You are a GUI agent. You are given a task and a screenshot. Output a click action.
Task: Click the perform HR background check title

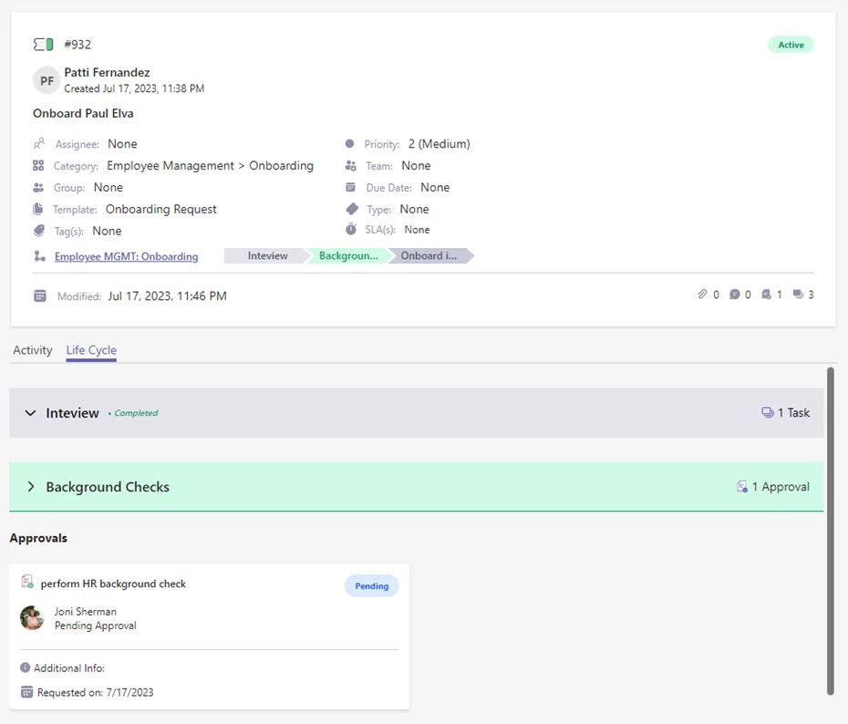point(113,584)
